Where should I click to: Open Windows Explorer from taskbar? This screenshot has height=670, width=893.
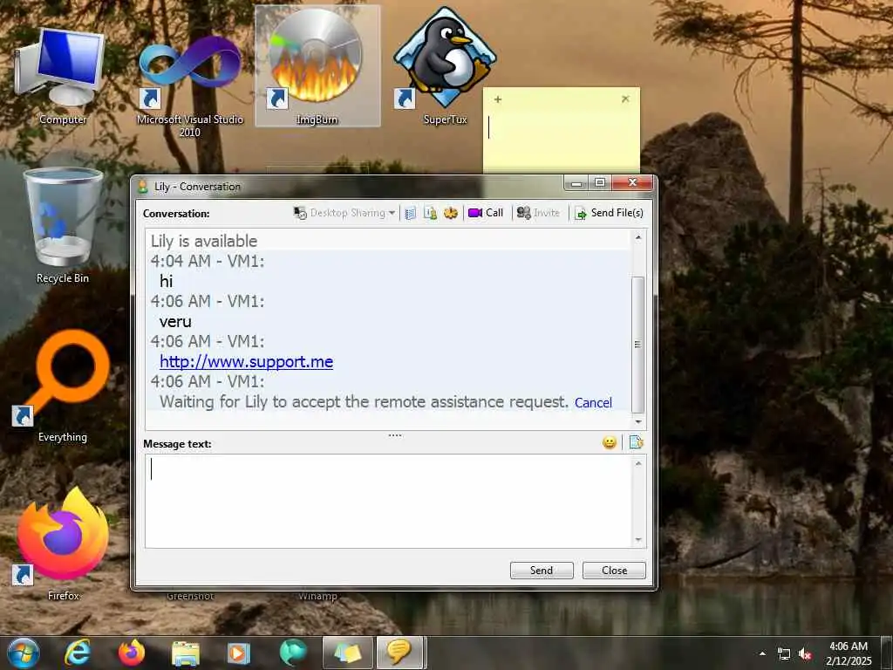[x=185, y=653]
